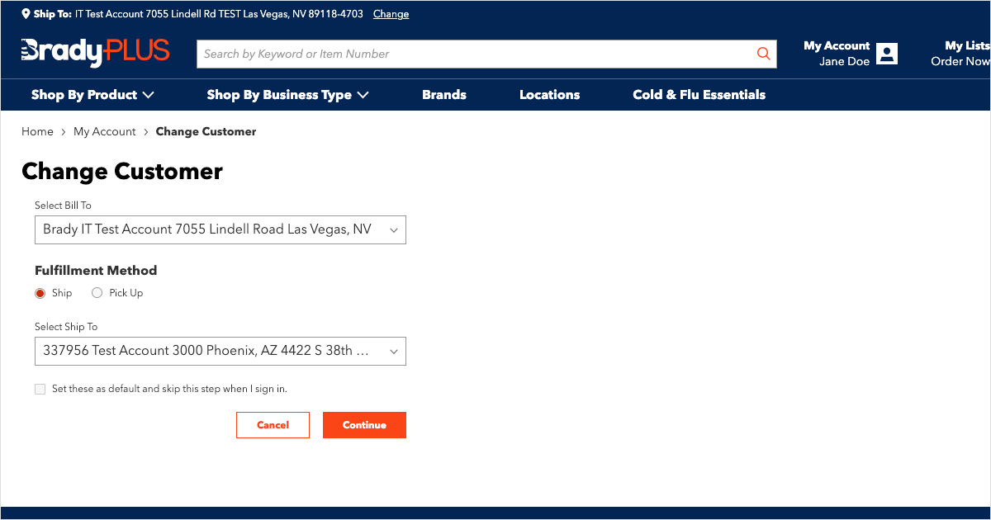The height and width of the screenshot is (520, 991).
Task: Check the set as default checkbox
Action: [40, 389]
